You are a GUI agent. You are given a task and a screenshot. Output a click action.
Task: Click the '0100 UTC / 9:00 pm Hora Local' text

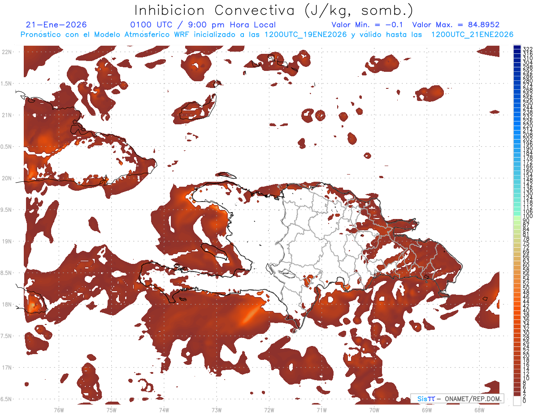(203, 25)
